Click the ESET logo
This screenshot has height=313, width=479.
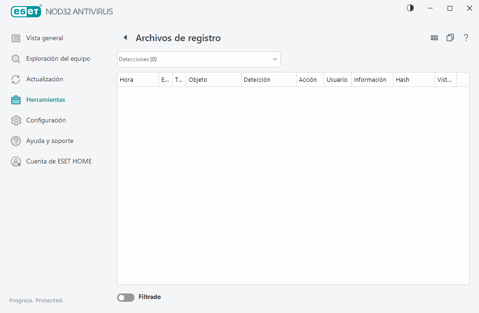pyautogui.click(x=26, y=11)
